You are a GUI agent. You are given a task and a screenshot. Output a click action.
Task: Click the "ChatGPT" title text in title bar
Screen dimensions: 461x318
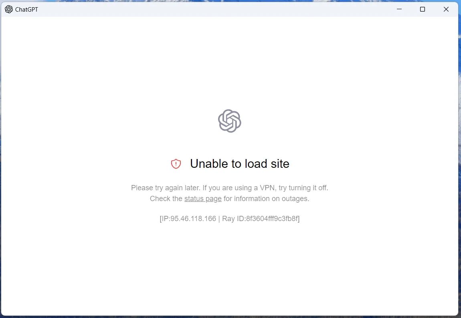coord(26,9)
